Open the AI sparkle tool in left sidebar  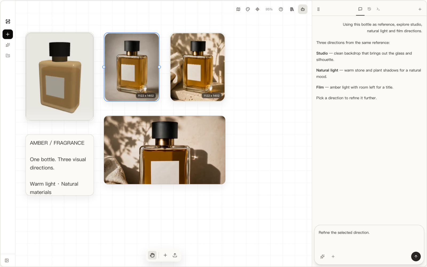(x=8, y=45)
